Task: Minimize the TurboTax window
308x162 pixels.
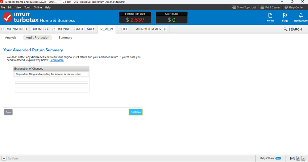Action: [x=282, y=2]
